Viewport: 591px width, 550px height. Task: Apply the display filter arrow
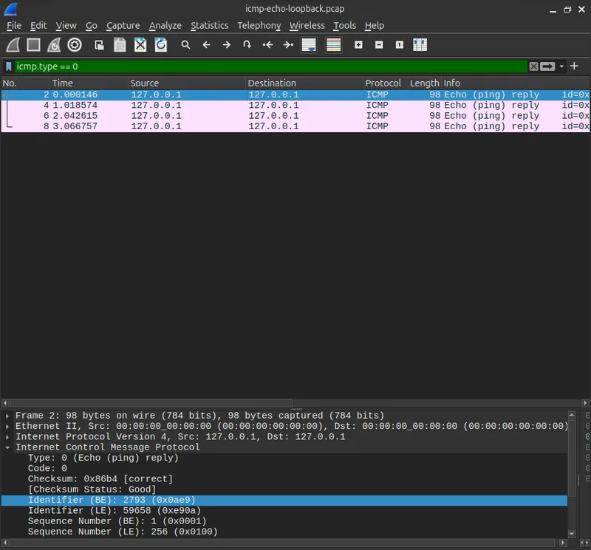(547, 66)
